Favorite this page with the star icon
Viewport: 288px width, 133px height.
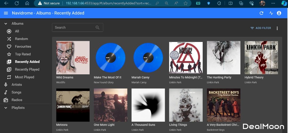click(x=186, y=3)
